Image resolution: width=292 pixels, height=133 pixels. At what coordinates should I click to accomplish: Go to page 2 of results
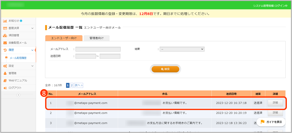(72, 85)
